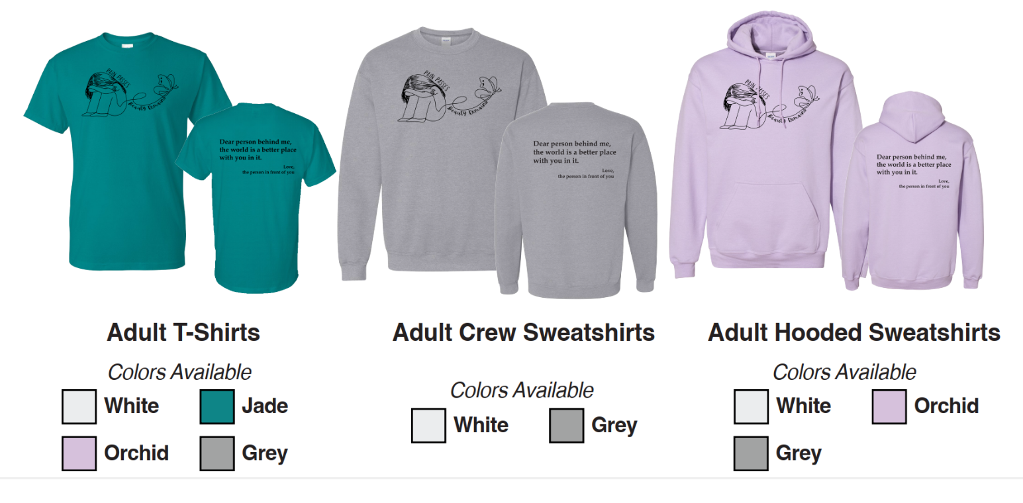Choose Grey swatch under Adult Hooded Sweatshirts

click(752, 453)
